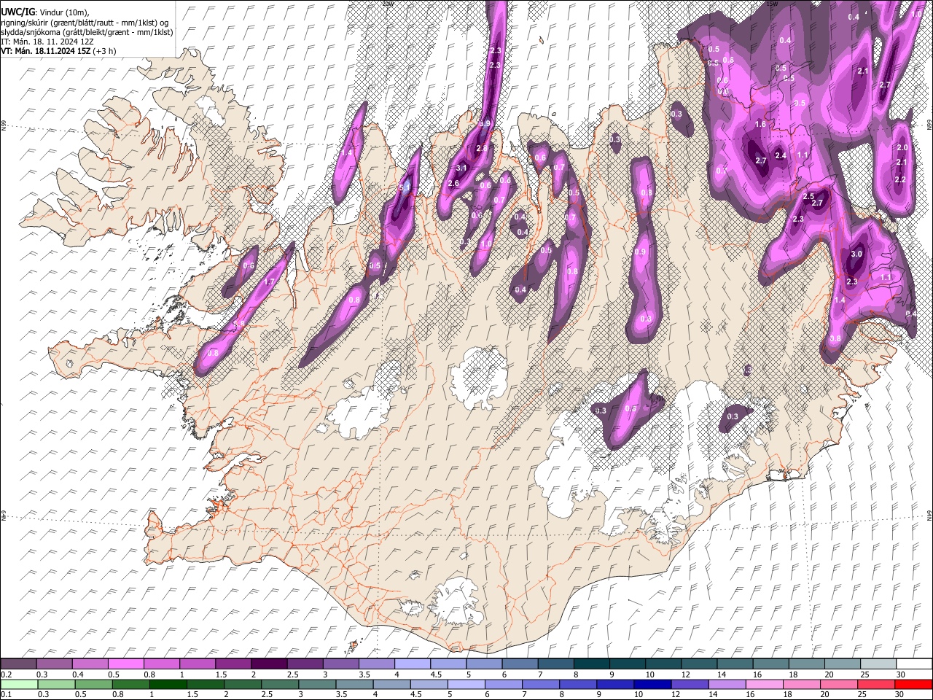The height and width of the screenshot is (700, 933).
Task: Click the 'VT: Mán. 18.11.2024 15Z (+3 h)' line
Action: tap(58, 51)
